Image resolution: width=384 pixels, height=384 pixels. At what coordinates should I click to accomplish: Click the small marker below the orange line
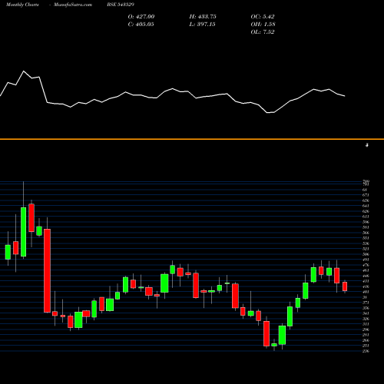(x=367, y=145)
